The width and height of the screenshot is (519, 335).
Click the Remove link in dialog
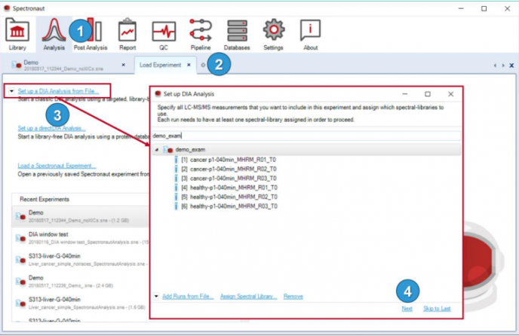[x=293, y=297]
